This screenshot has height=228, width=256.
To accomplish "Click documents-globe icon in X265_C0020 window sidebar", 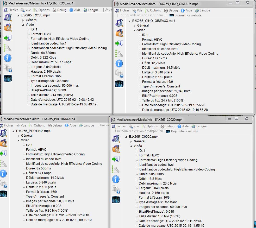I will pyautogui.click(x=116, y=189).
